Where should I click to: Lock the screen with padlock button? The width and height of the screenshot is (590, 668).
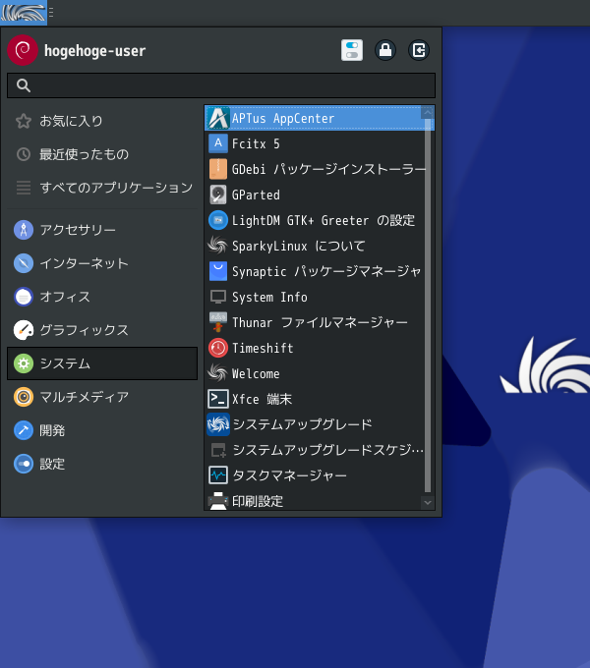point(385,50)
